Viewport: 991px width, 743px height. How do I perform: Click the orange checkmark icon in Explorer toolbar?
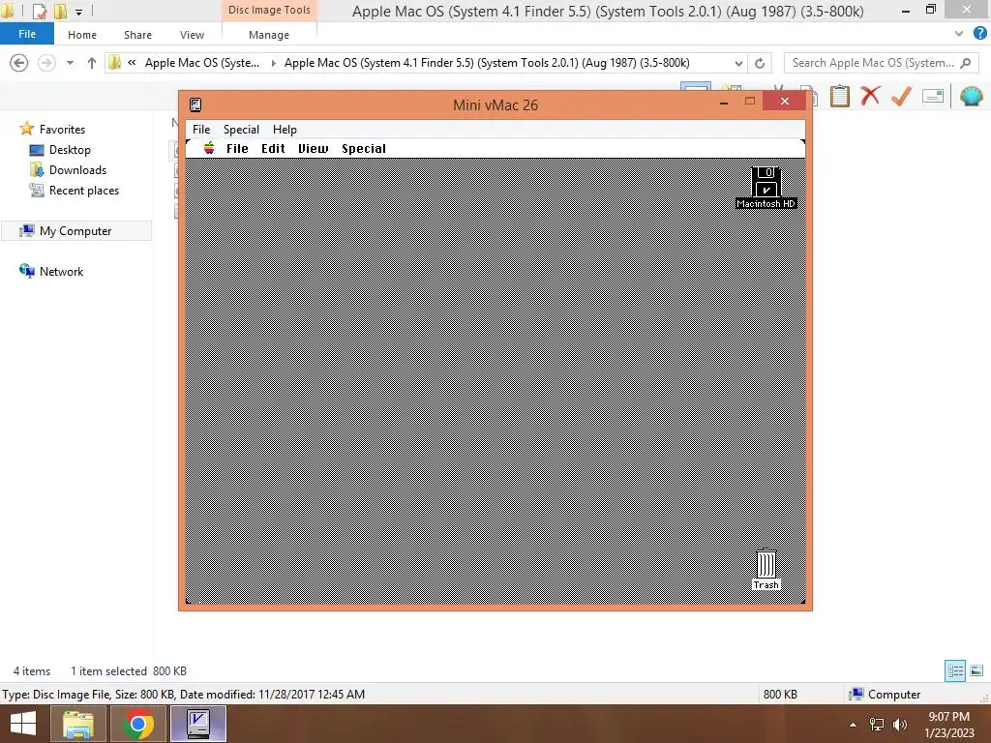point(901,96)
